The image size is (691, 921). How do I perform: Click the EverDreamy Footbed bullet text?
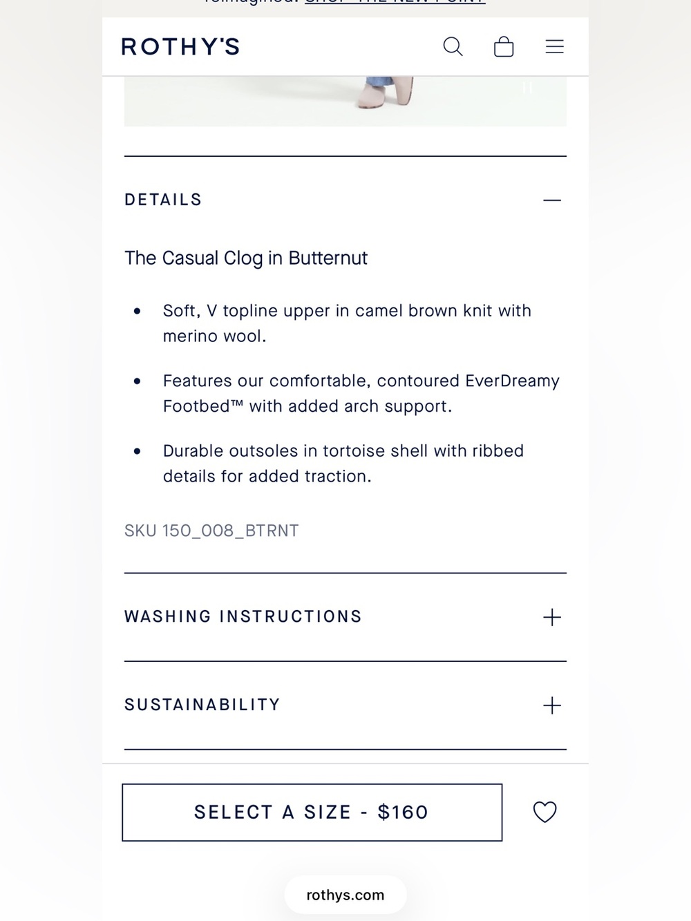tap(361, 394)
